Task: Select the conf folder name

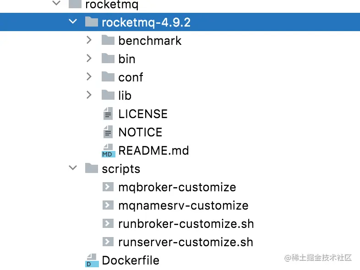Action: click(131, 77)
